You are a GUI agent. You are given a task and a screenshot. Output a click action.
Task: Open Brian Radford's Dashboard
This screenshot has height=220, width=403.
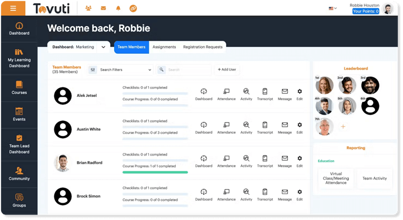point(204,161)
